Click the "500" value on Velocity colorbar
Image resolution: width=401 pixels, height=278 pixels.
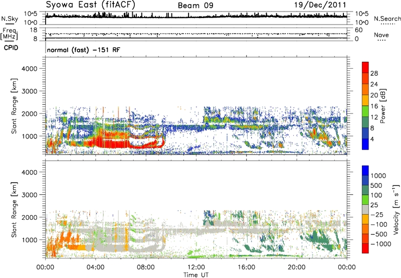pyautogui.click(x=376, y=186)
